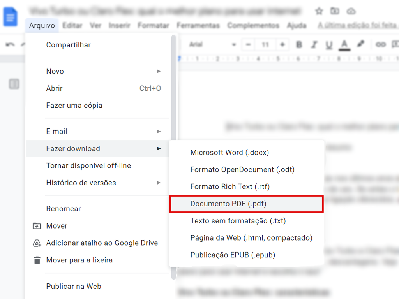The height and width of the screenshot is (299, 399).
Task: Click the Google Docs home icon
Action: pyautogui.click(x=10, y=17)
